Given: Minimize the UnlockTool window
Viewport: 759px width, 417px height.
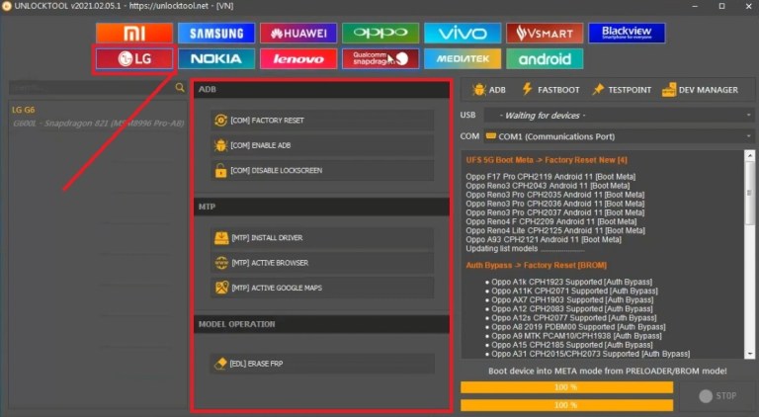Looking at the screenshot, I should point(695,6).
